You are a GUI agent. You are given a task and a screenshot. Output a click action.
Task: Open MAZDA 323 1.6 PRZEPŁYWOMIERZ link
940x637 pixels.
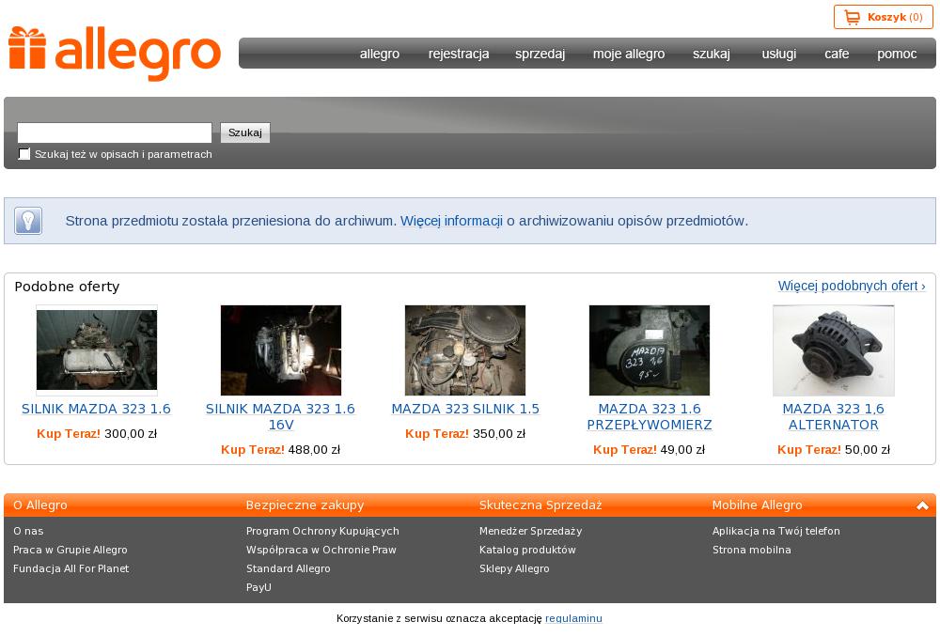click(650, 416)
